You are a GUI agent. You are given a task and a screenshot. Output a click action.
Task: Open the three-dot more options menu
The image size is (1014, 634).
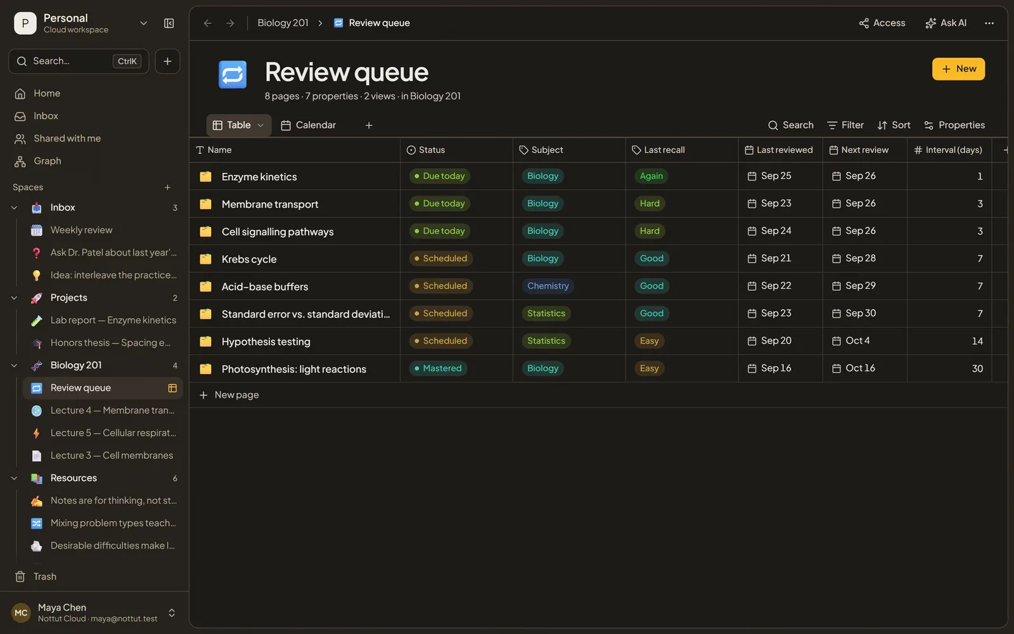[989, 23]
